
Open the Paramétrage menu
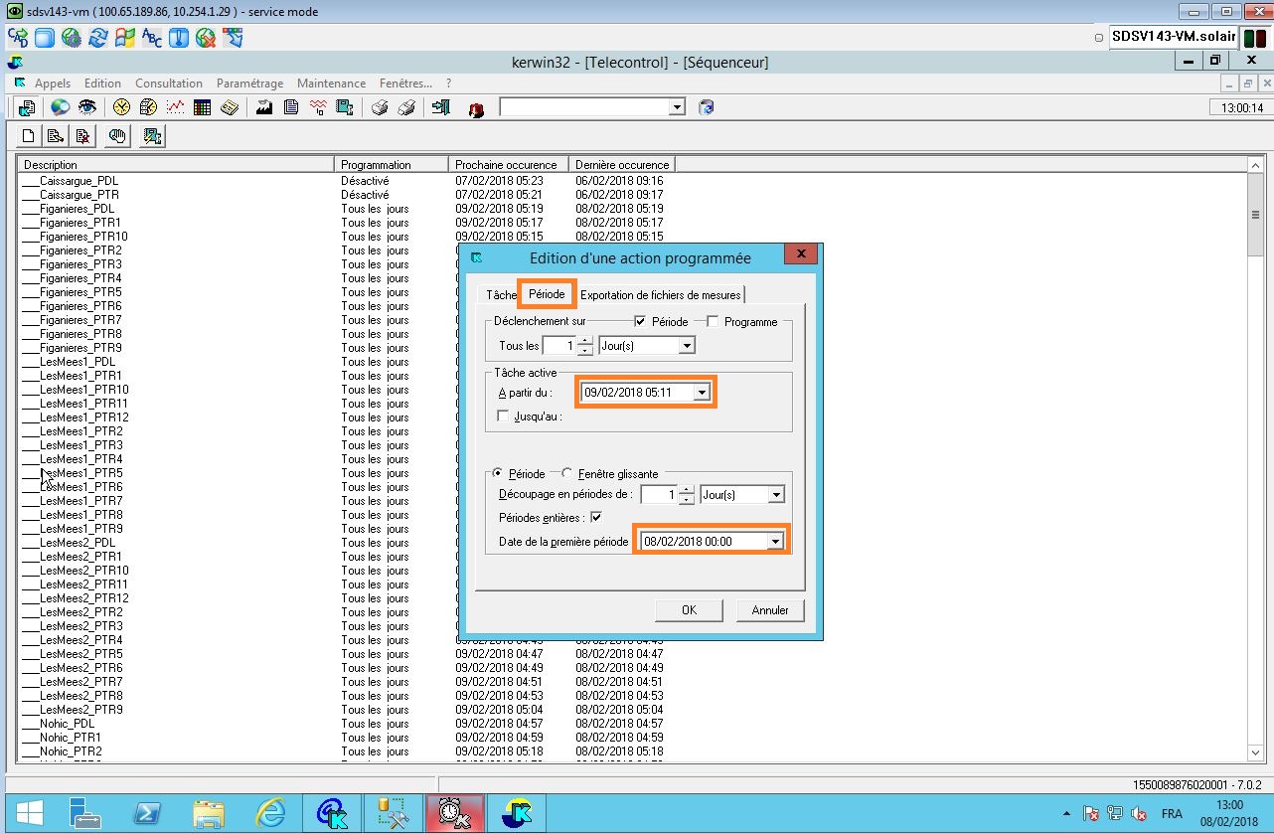[x=249, y=83]
